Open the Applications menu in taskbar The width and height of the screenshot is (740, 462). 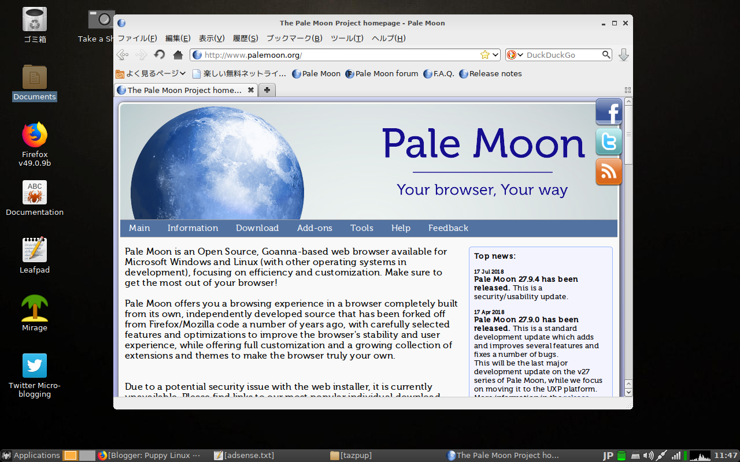(x=31, y=456)
